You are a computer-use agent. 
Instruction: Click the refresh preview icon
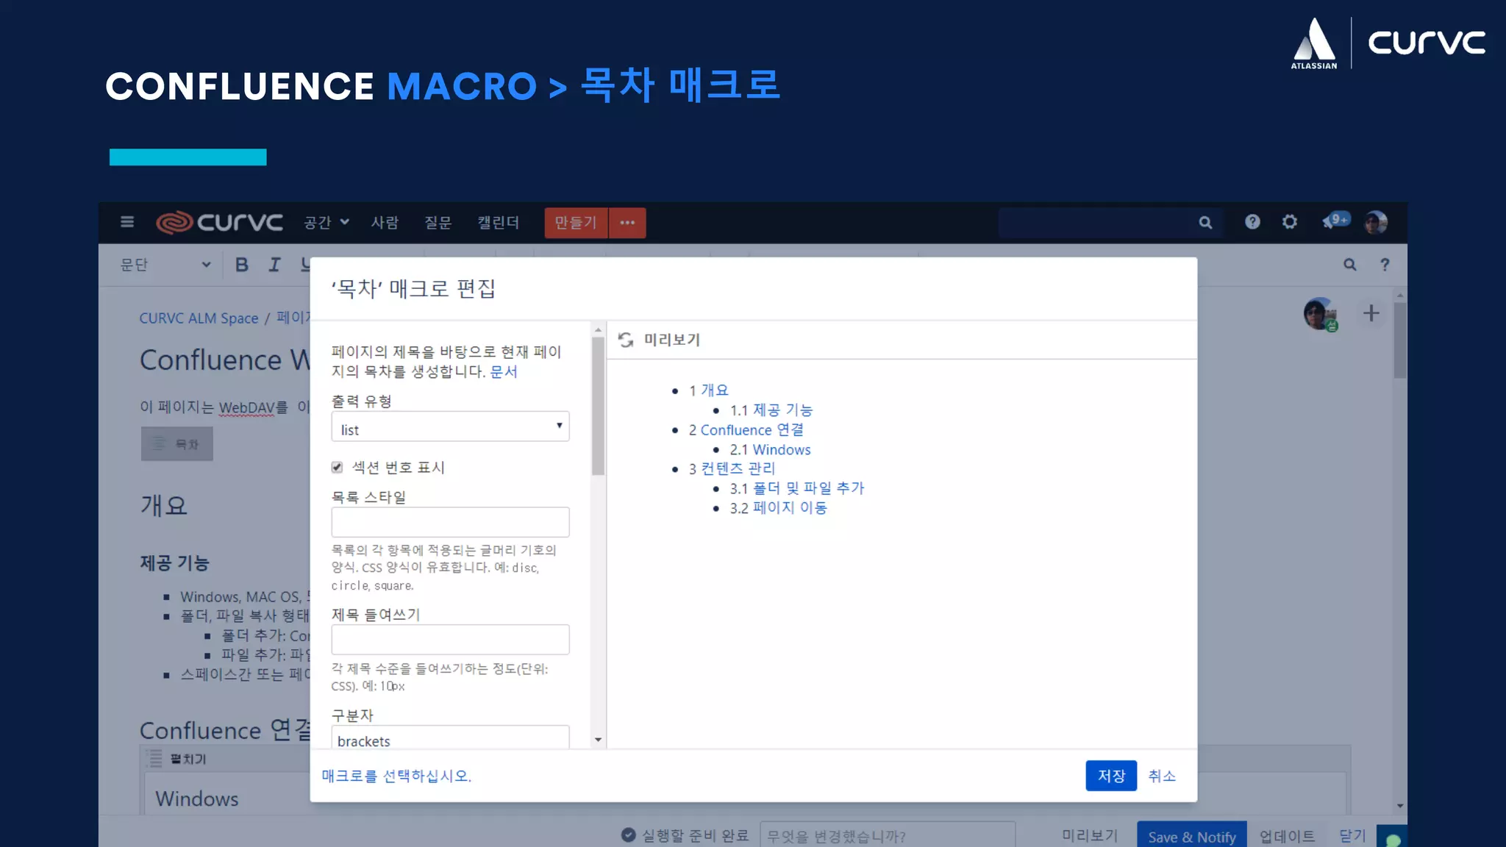626,340
